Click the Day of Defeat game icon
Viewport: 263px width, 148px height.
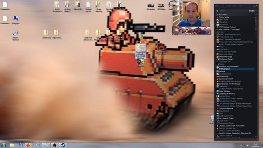(x=217, y=111)
